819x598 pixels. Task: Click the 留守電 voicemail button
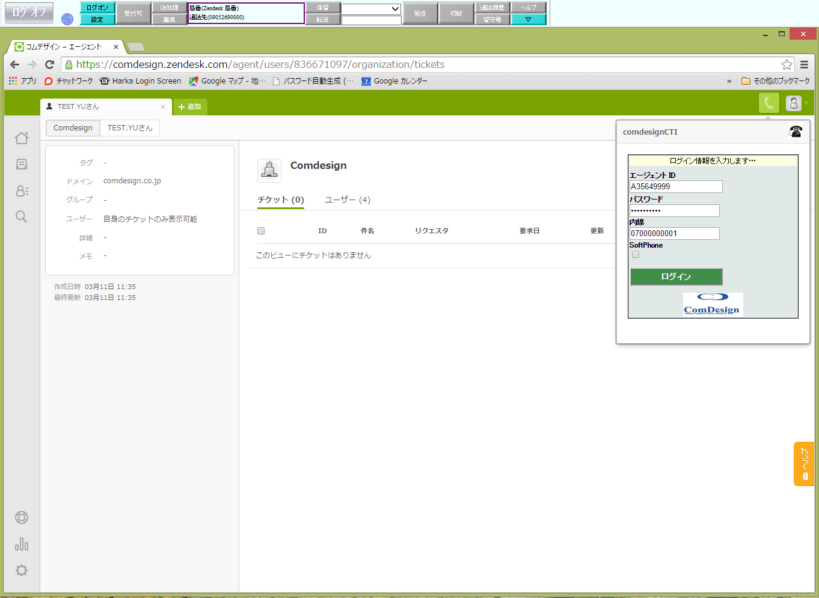[x=492, y=19]
